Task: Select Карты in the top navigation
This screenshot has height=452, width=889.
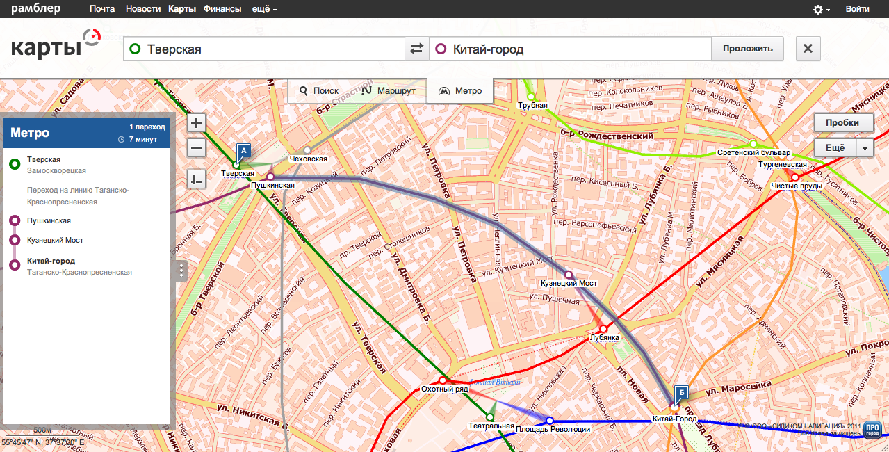Action: (182, 9)
